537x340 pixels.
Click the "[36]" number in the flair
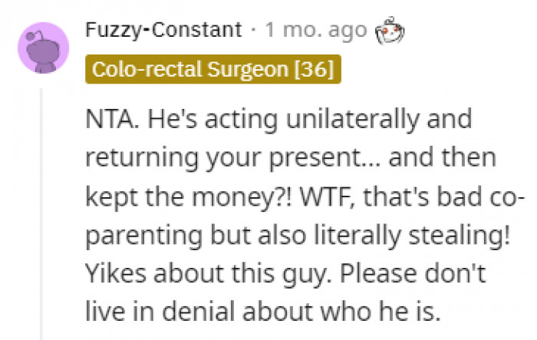pyautogui.click(x=314, y=69)
